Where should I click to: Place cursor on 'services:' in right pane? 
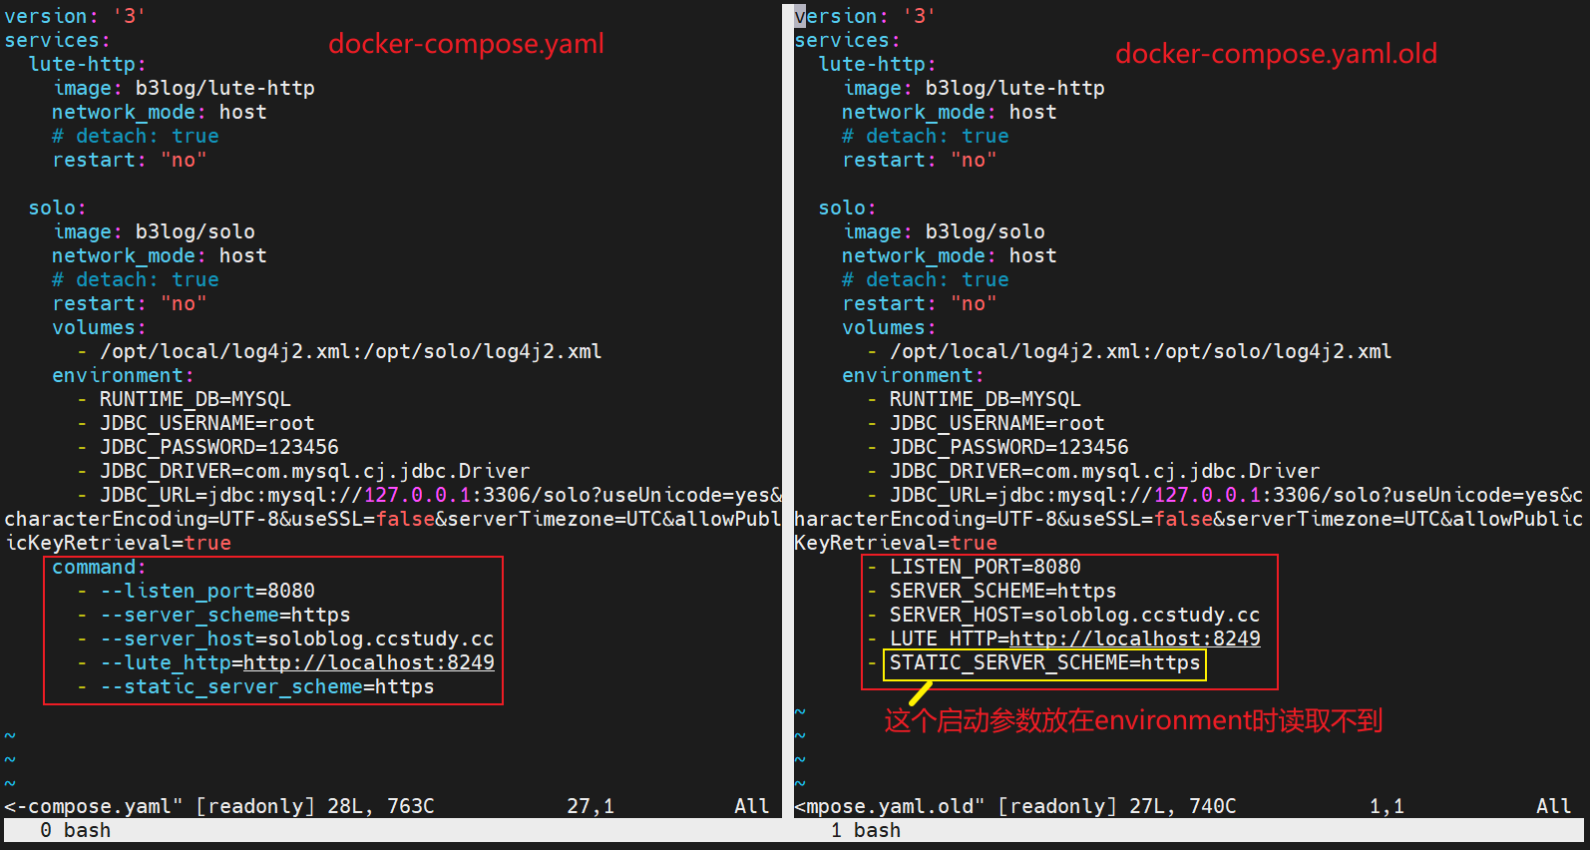pos(848,40)
